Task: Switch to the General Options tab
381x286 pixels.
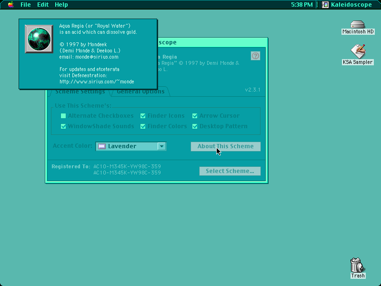Action: point(140,92)
